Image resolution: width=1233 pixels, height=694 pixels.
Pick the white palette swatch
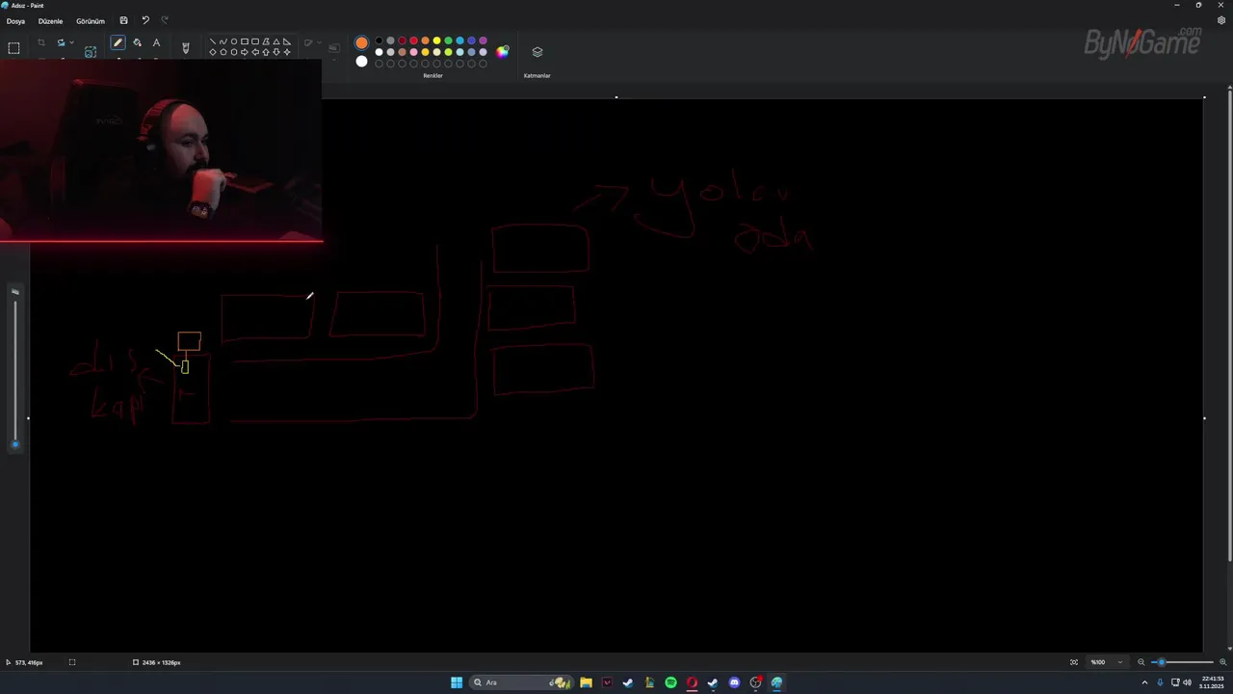point(379,52)
